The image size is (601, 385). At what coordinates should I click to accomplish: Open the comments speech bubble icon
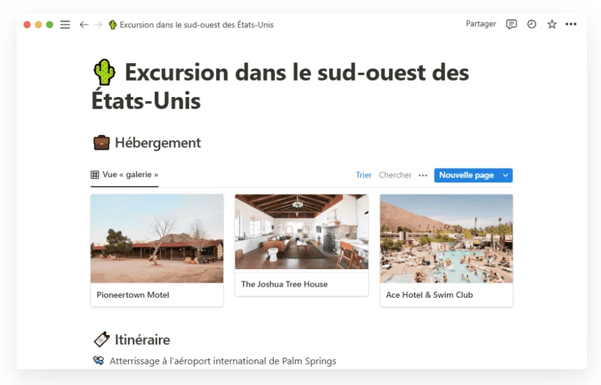point(511,24)
